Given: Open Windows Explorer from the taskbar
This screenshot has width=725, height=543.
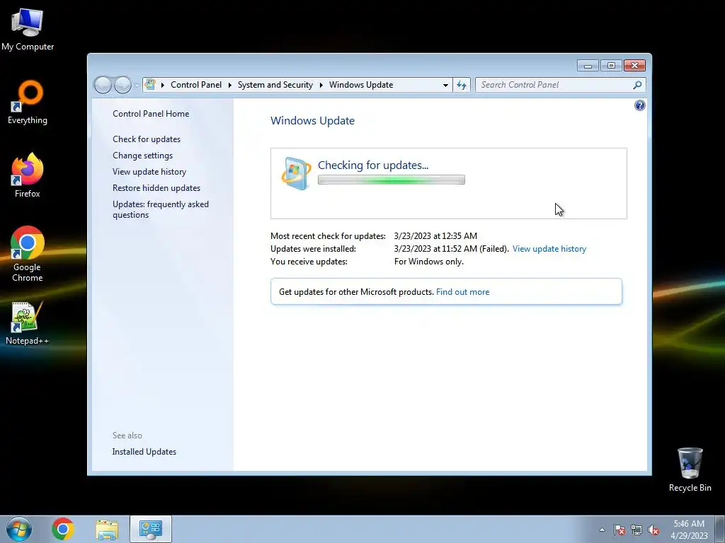Looking at the screenshot, I should [x=107, y=529].
